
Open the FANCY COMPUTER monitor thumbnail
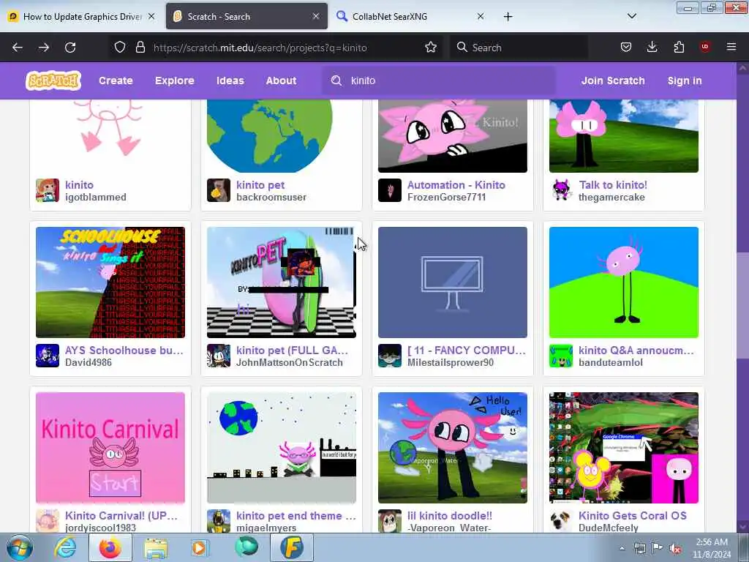452,282
